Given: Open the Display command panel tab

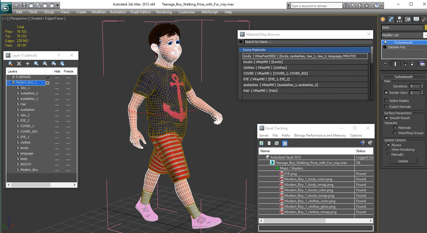Looking at the screenshot, I should 416,19.
